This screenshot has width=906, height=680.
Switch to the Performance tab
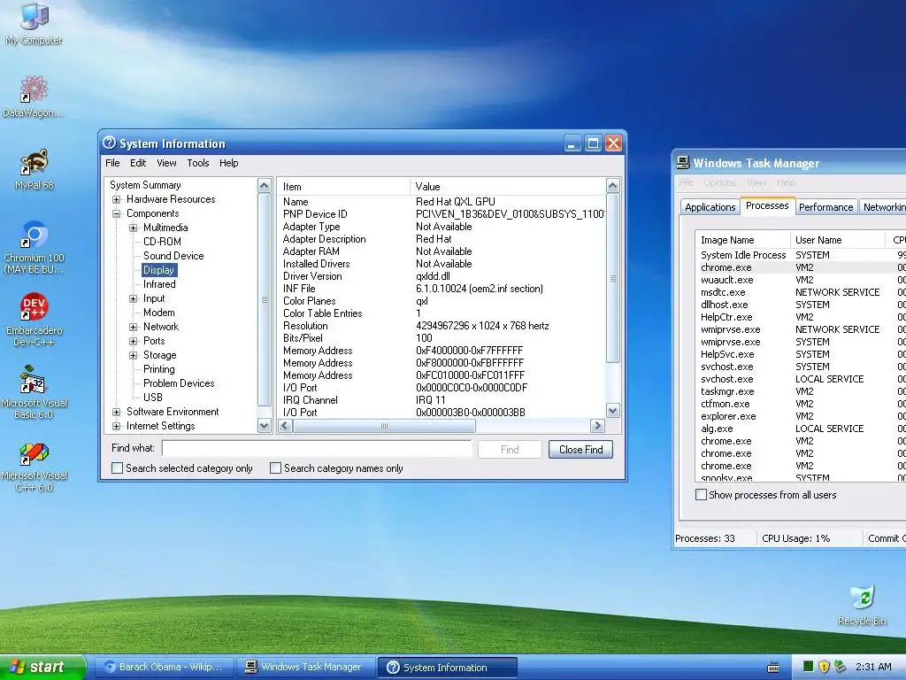[825, 207]
